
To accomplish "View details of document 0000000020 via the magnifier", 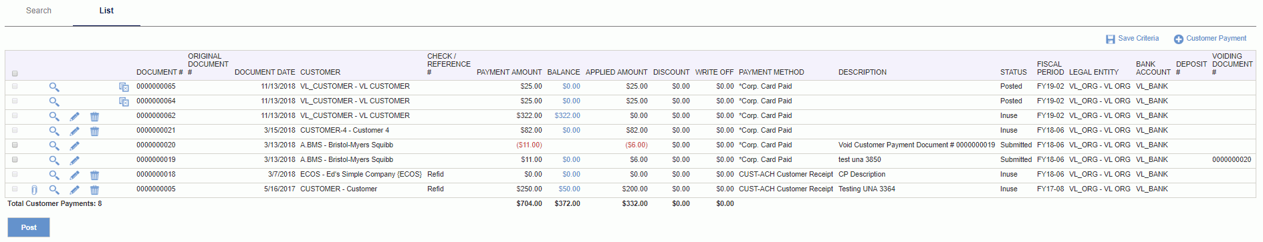I will [54, 146].
